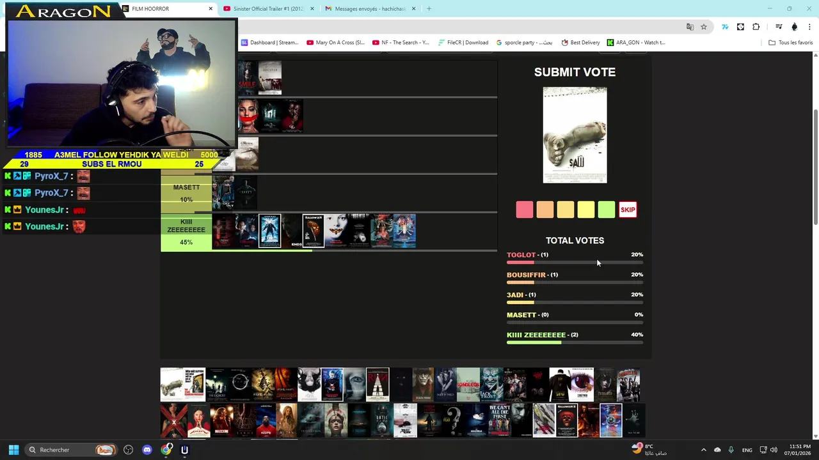Image resolution: width=819 pixels, height=460 pixels.
Task: Open OBS Studio from the taskbar
Action: pos(129,450)
